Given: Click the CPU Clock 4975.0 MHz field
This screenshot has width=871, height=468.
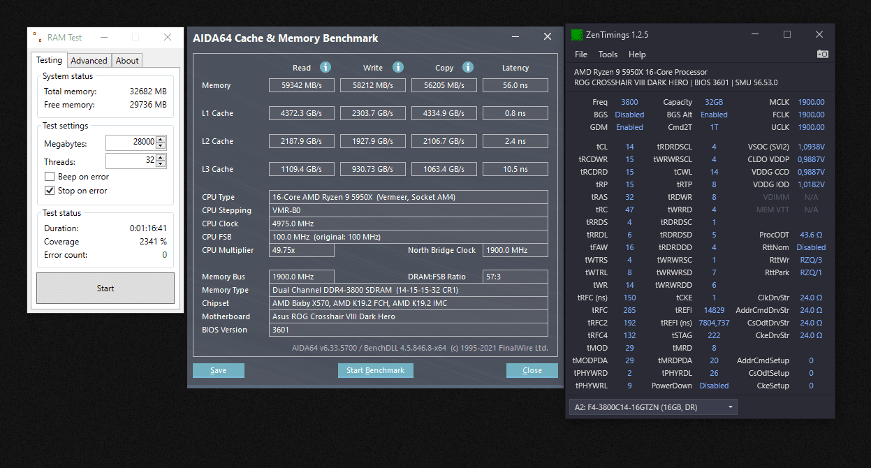Looking at the screenshot, I should (x=409, y=224).
